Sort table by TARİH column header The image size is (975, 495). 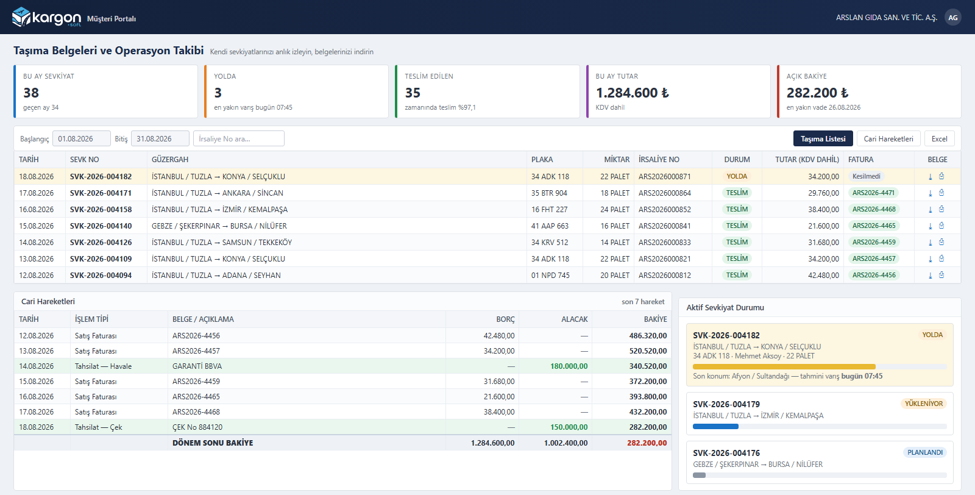29,159
